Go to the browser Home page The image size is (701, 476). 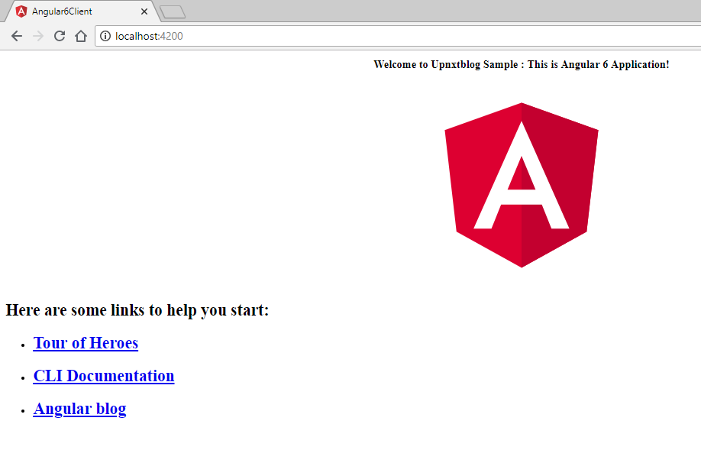click(81, 36)
